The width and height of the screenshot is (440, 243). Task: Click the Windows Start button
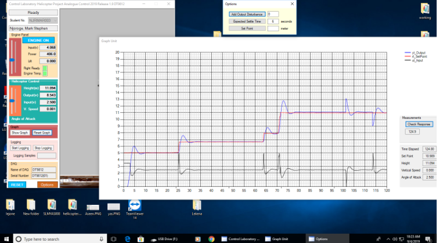(6, 238)
